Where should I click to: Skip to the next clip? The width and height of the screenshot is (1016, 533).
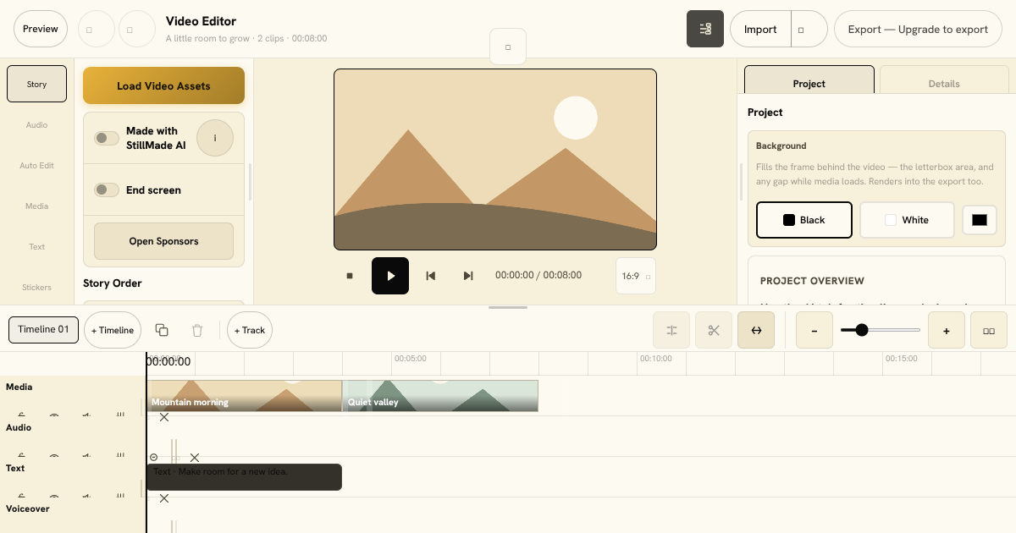coord(468,276)
